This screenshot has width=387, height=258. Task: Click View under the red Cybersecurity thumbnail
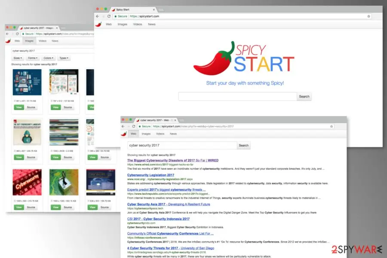[x=19, y=207]
